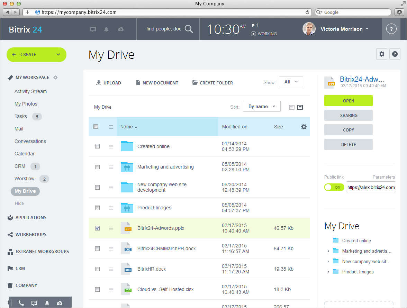Select New company web site development checkbox
Image resolution: width=407 pixels, height=308 pixels.
coord(97,187)
